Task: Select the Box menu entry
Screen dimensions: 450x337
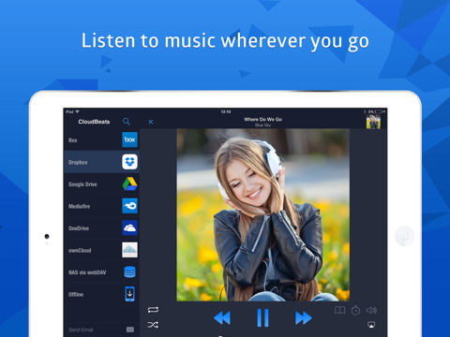Action: [x=101, y=139]
